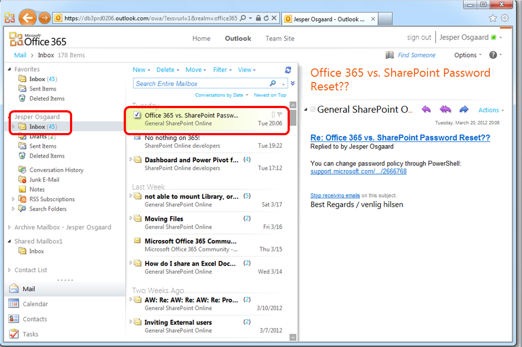Open browser tools gear icon
The image size is (522, 347).
[x=505, y=18]
